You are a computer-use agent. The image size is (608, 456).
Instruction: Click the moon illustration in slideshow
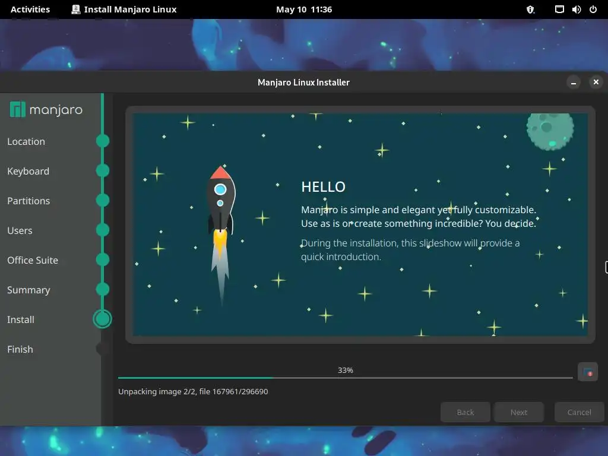(x=550, y=131)
